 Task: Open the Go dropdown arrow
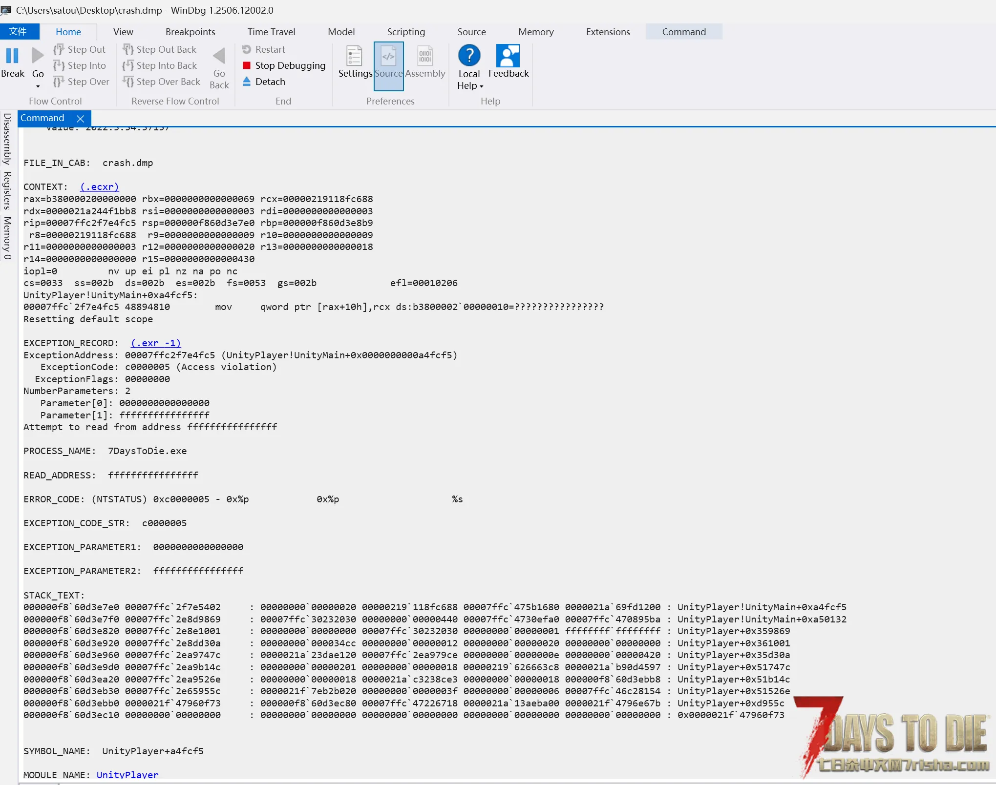point(38,87)
